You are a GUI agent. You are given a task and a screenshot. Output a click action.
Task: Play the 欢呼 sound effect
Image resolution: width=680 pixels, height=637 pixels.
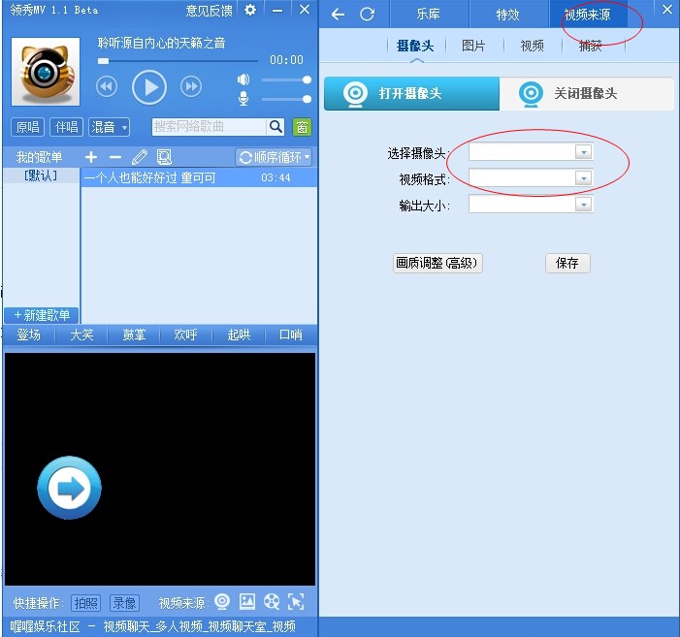pyautogui.click(x=185, y=334)
